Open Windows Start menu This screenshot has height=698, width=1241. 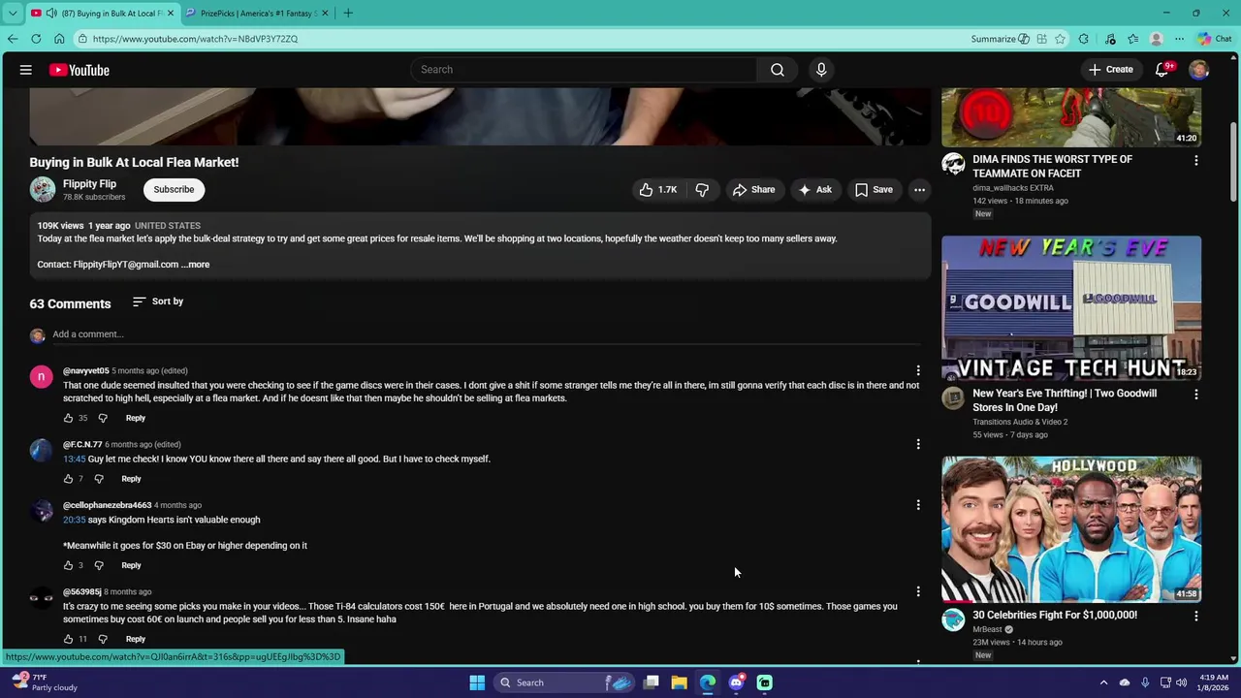tap(477, 682)
